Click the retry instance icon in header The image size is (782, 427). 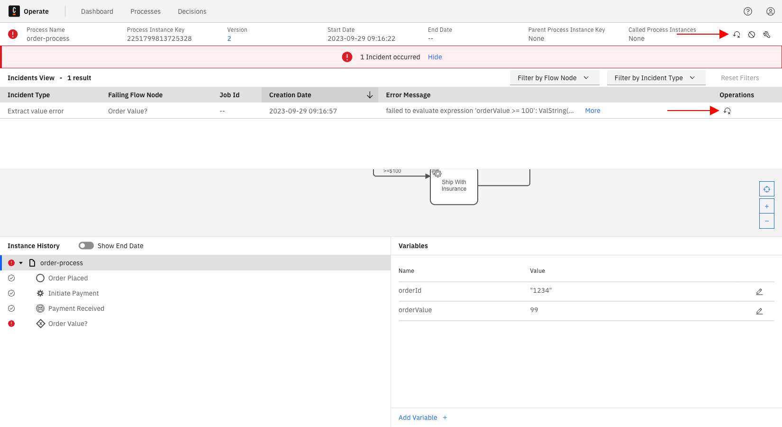tap(737, 35)
